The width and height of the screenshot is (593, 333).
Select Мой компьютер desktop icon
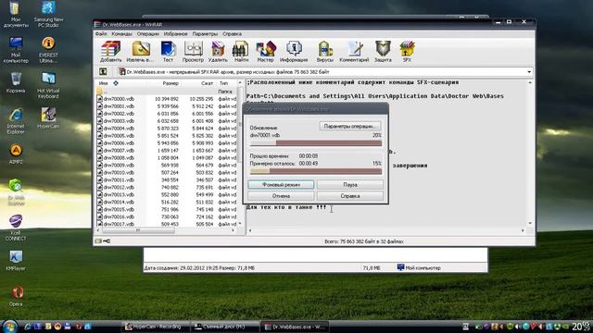coord(16,50)
